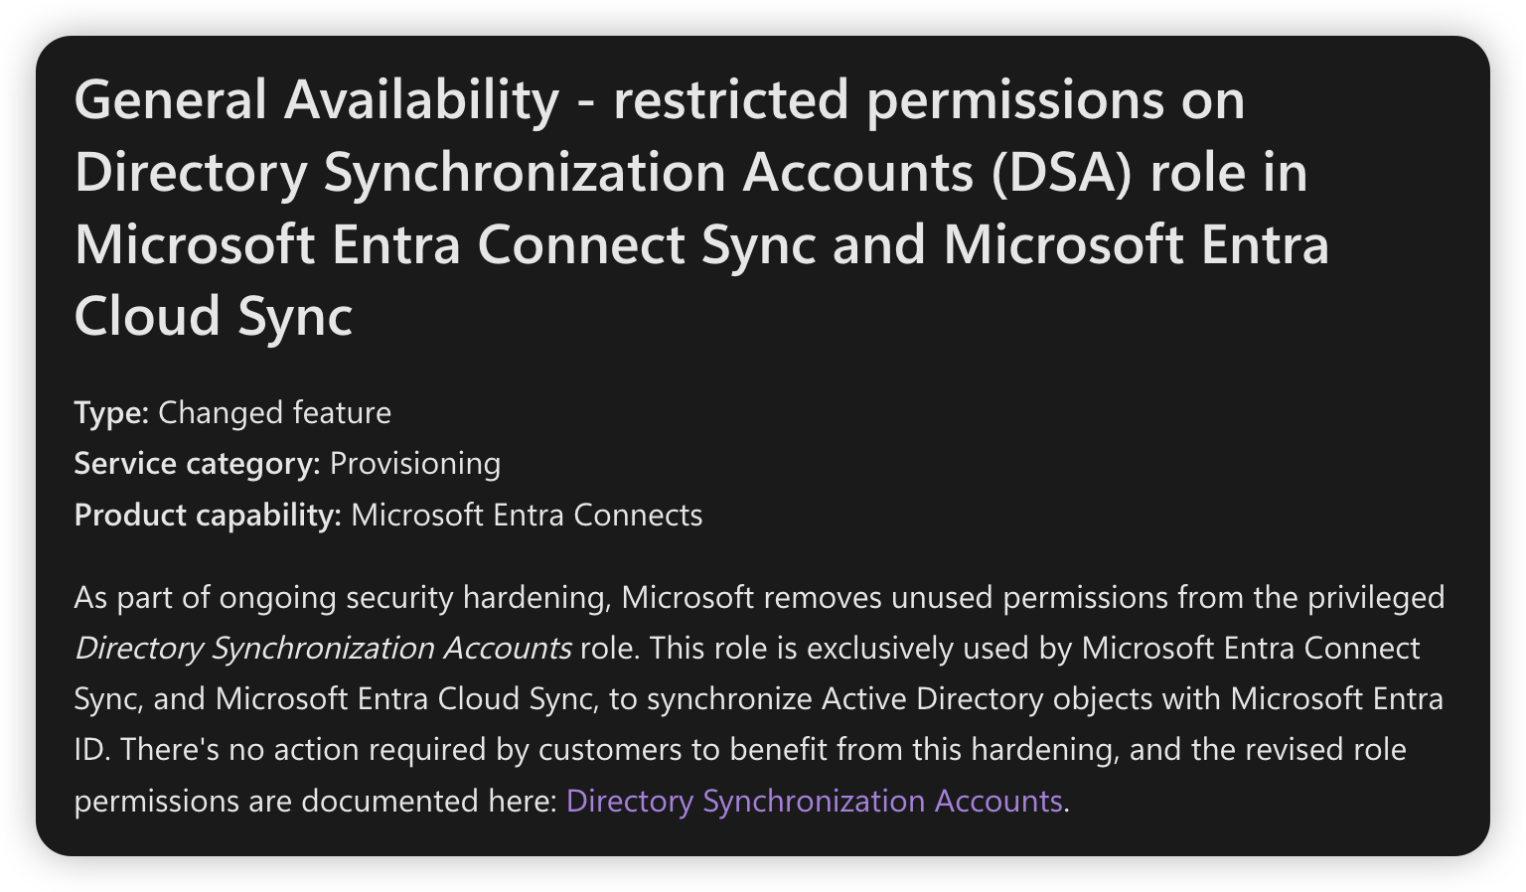Click the 'Microsoft Entra Connects' capability value
This screenshot has height=892, width=1526.
pyautogui.click(x=527, y=515)
